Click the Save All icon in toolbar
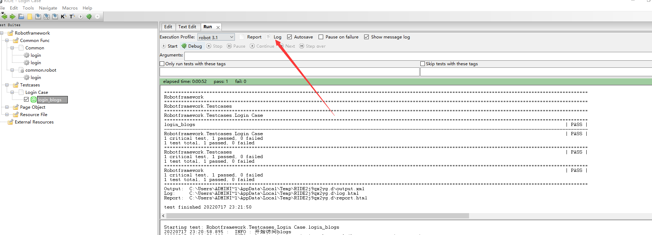Image resolution: width=652 pixels, height=235 pixels. point(47,17)
